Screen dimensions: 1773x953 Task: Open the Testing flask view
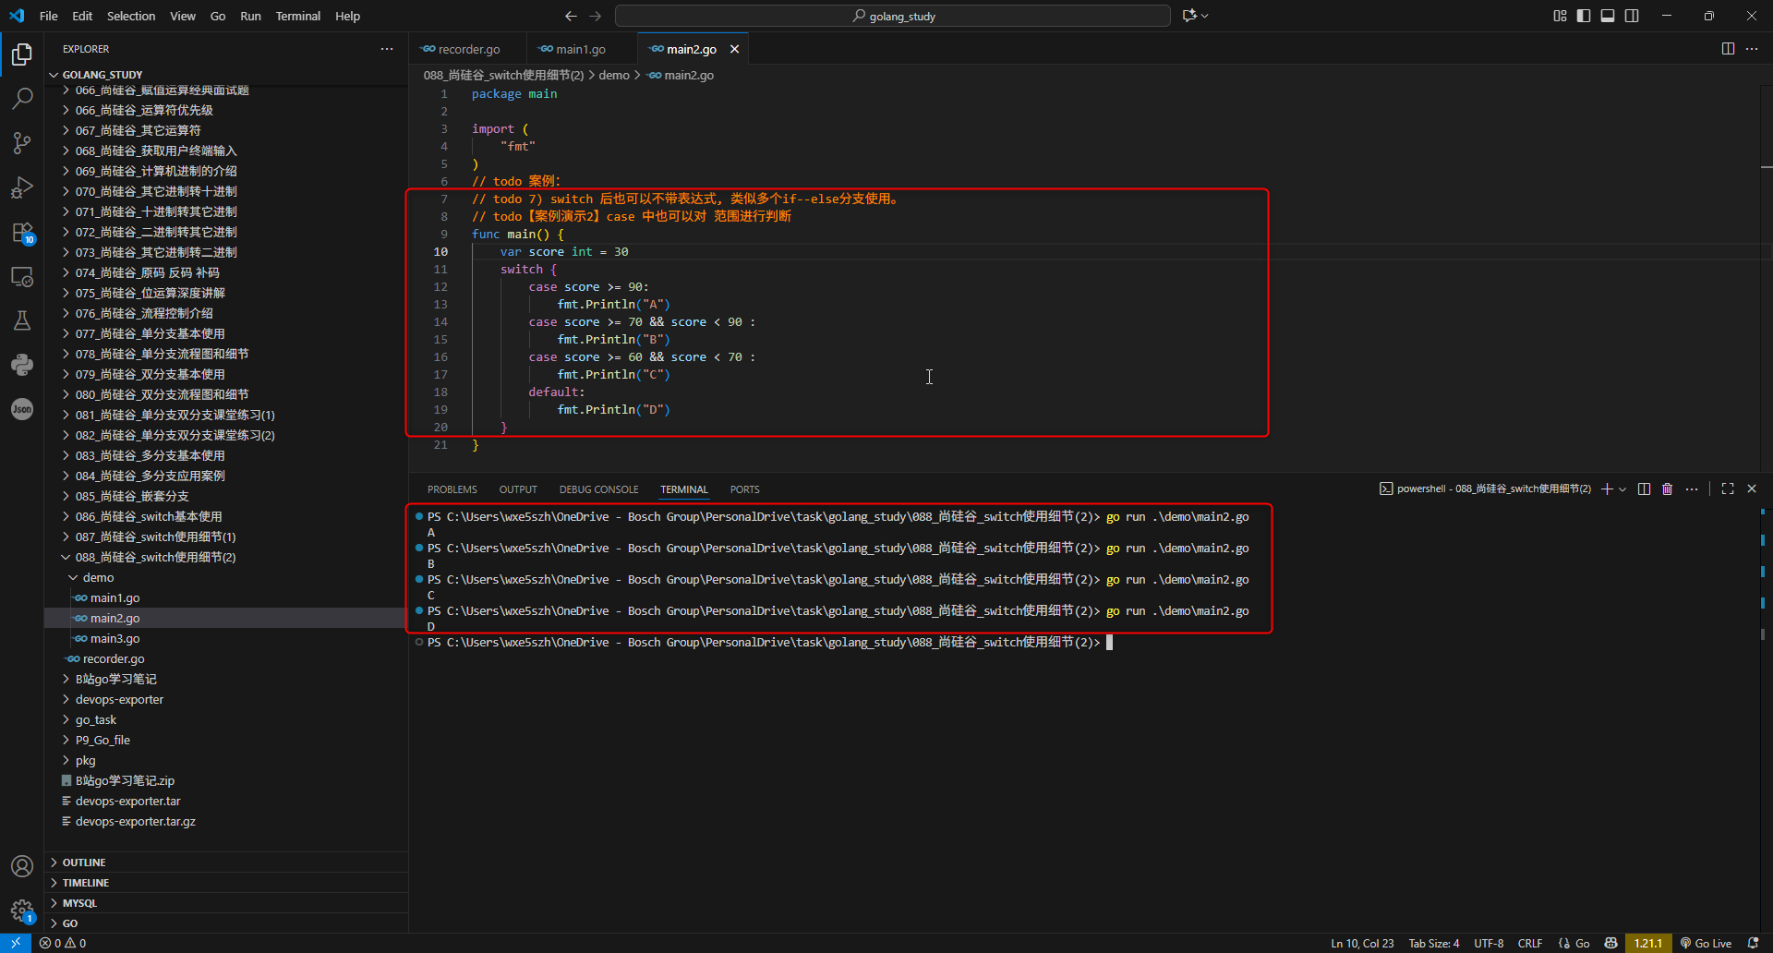(x=22, y=320)
